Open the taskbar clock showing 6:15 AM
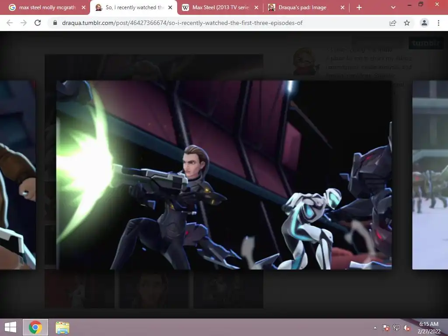 tap(429, 328)
